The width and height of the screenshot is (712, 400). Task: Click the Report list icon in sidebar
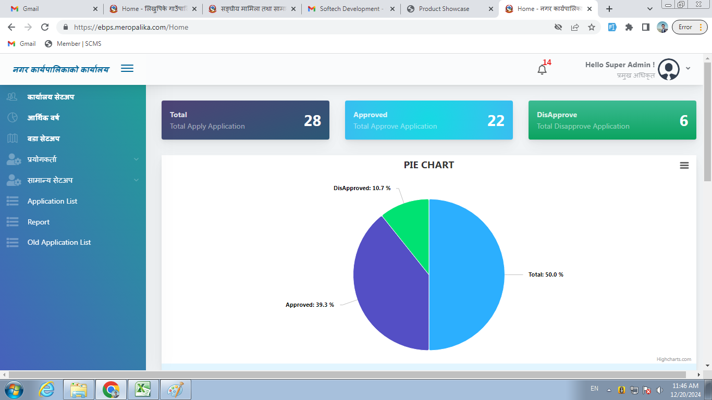coord(13,222)
